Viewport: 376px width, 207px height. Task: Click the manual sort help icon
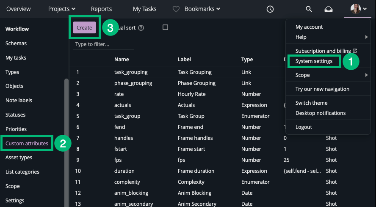point(141,28)
